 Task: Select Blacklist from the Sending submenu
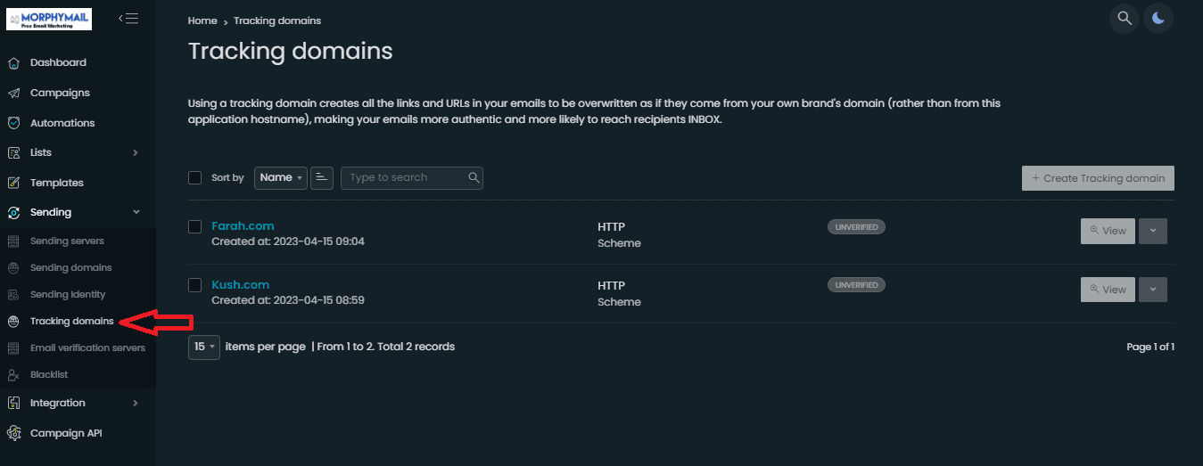coord(49,374)
